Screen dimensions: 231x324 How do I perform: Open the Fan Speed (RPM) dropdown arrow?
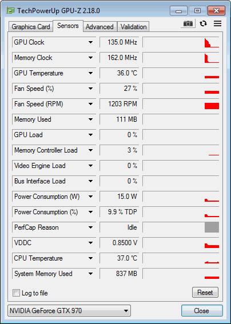click(90, 104)
